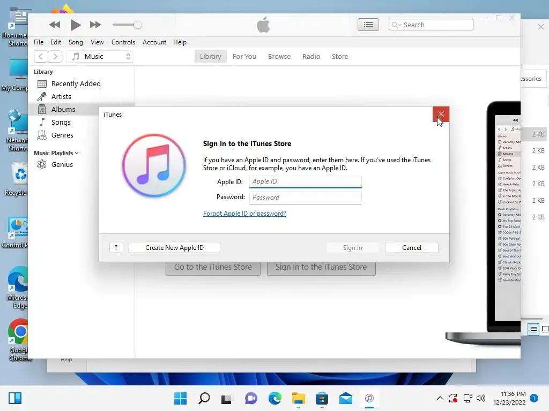Go back with the left navigation arrow

click(41, 56)
